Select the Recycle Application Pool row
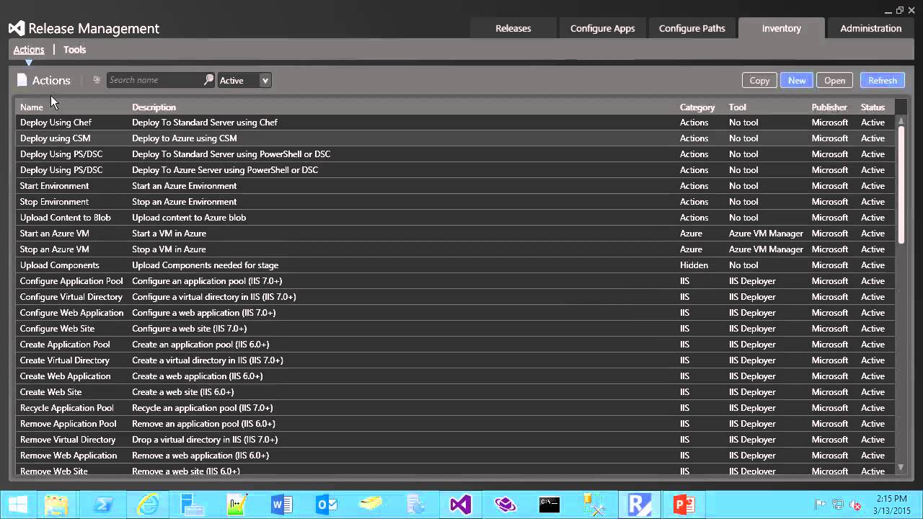923x519 pixels. [x=455, y=408]
